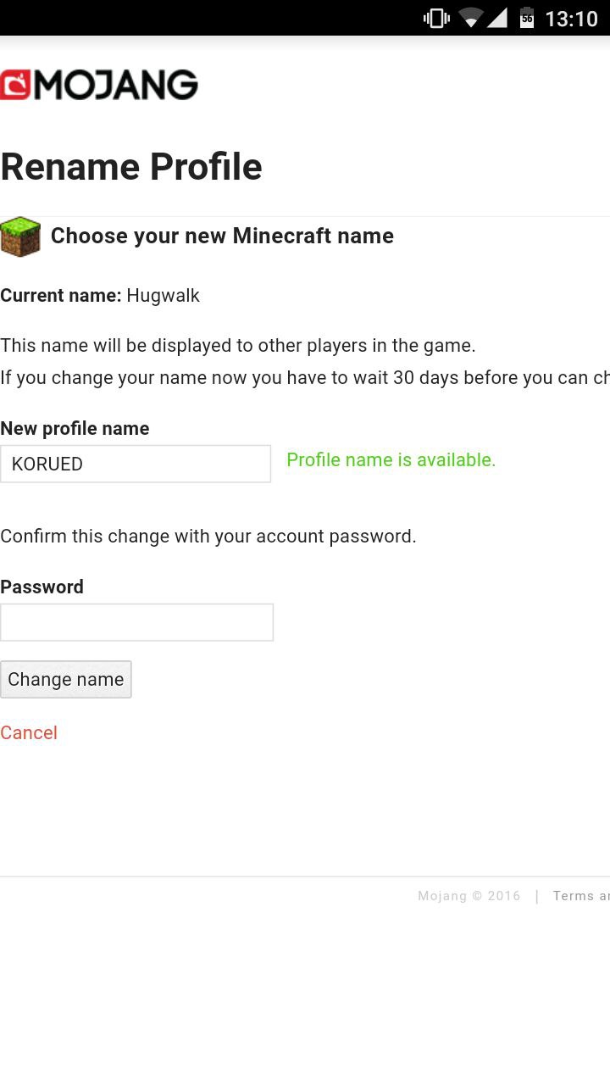Click the Change name button
Image resolution: width=610 pixels, height=1085 pixels.
(x=66, y=679)
